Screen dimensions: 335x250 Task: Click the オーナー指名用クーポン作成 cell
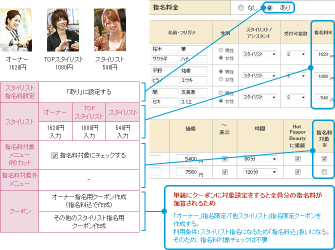click(x=89, y=201)
